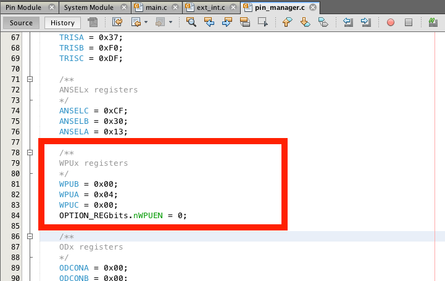Viewport: 445px width, 281px height.
Task: Close the System Module tab
Action: tap(124, 7)
